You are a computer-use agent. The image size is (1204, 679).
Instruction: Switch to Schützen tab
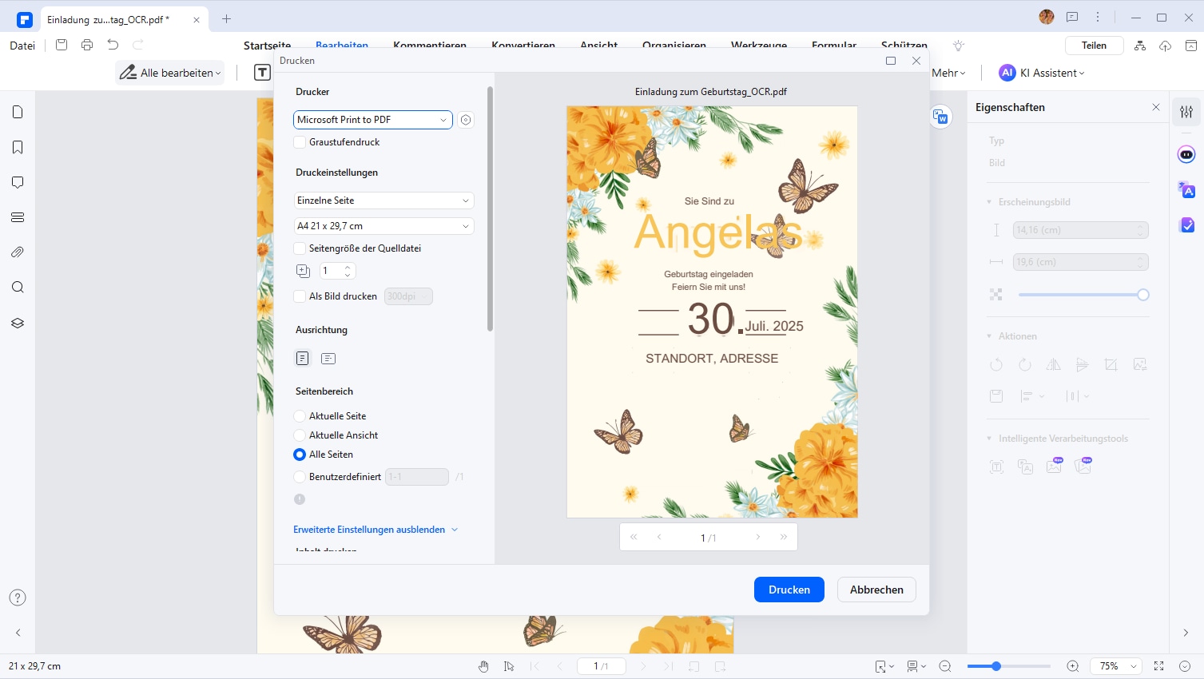coord(904,46)
